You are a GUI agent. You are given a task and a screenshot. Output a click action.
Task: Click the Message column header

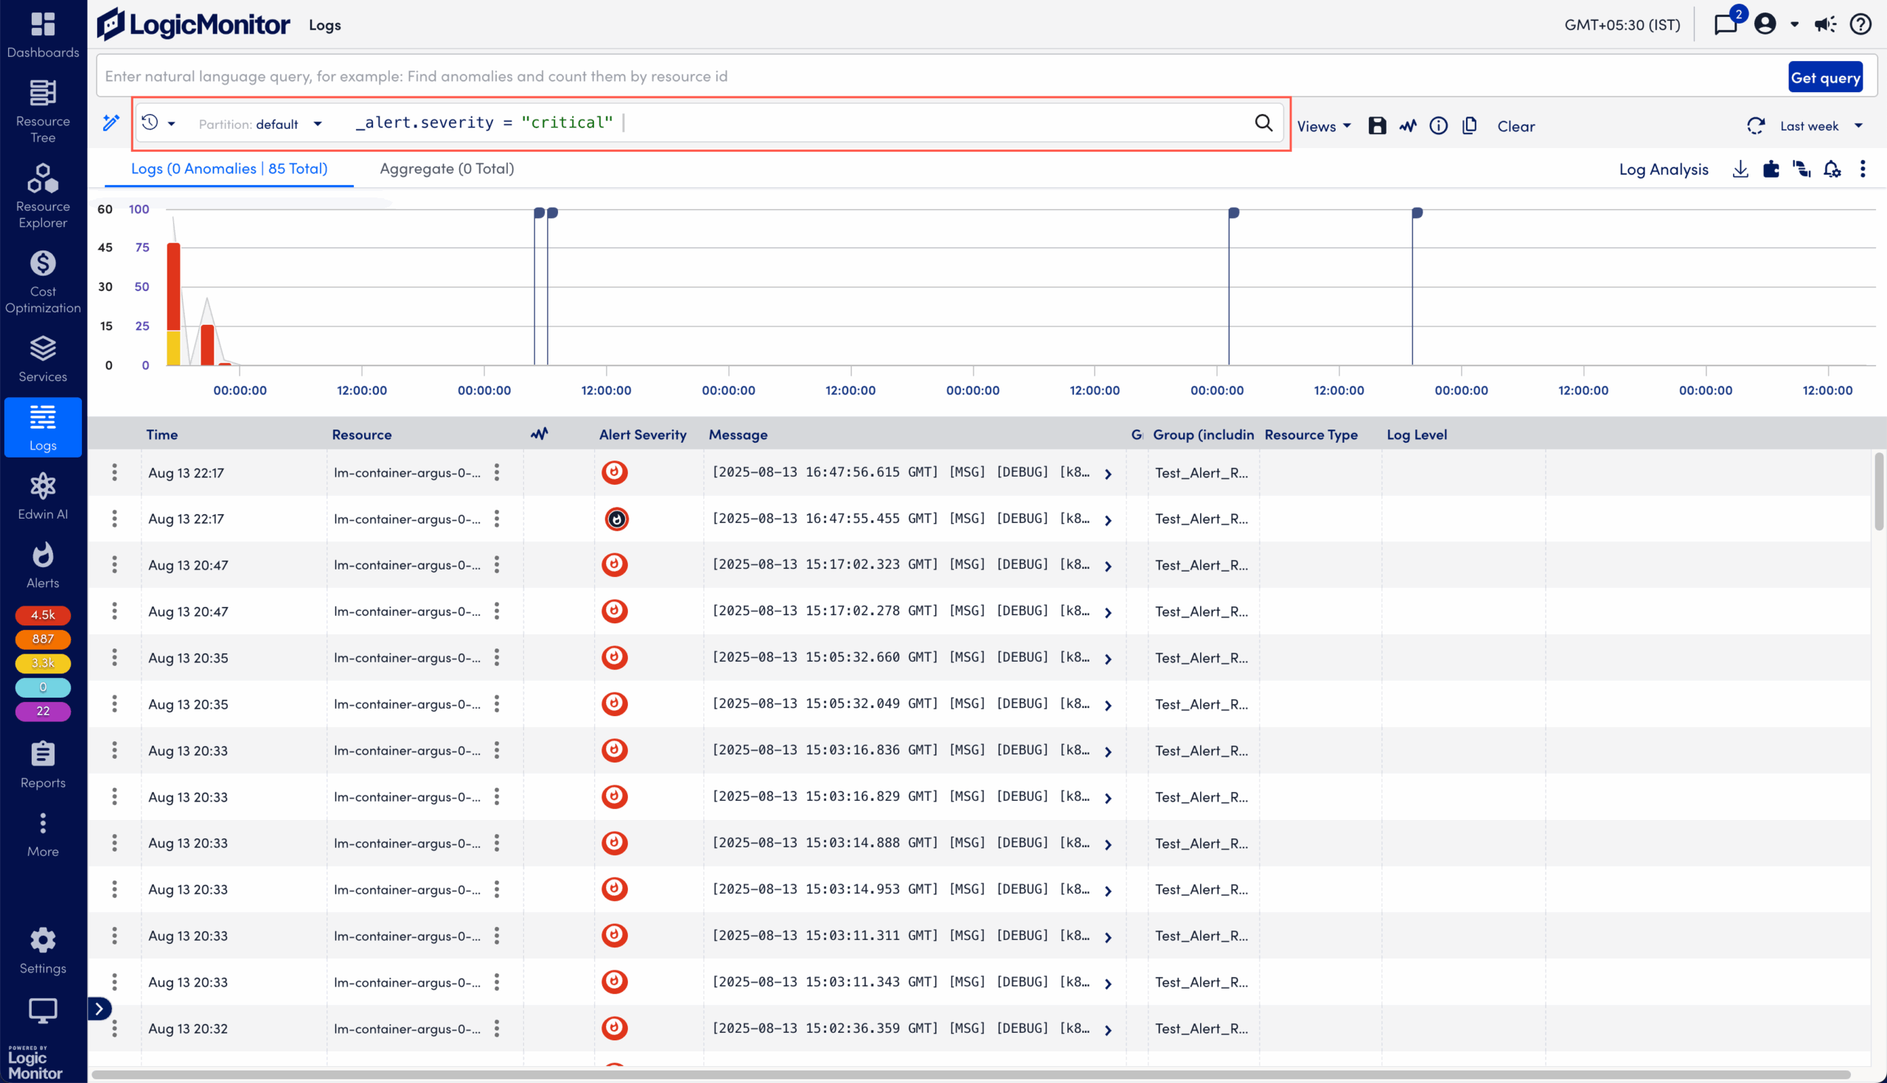click(x=737, y=435)
